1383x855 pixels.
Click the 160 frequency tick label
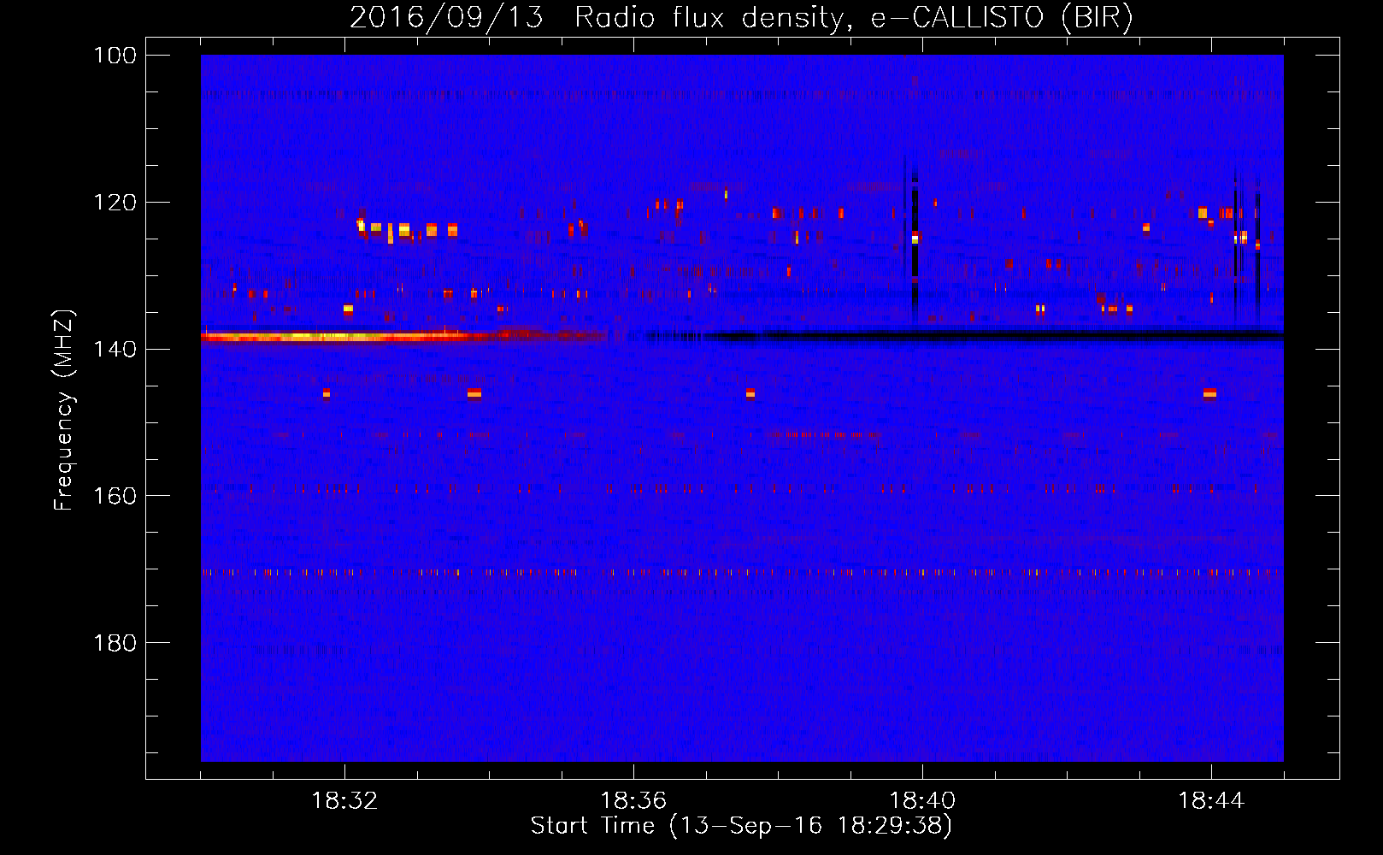115,496
